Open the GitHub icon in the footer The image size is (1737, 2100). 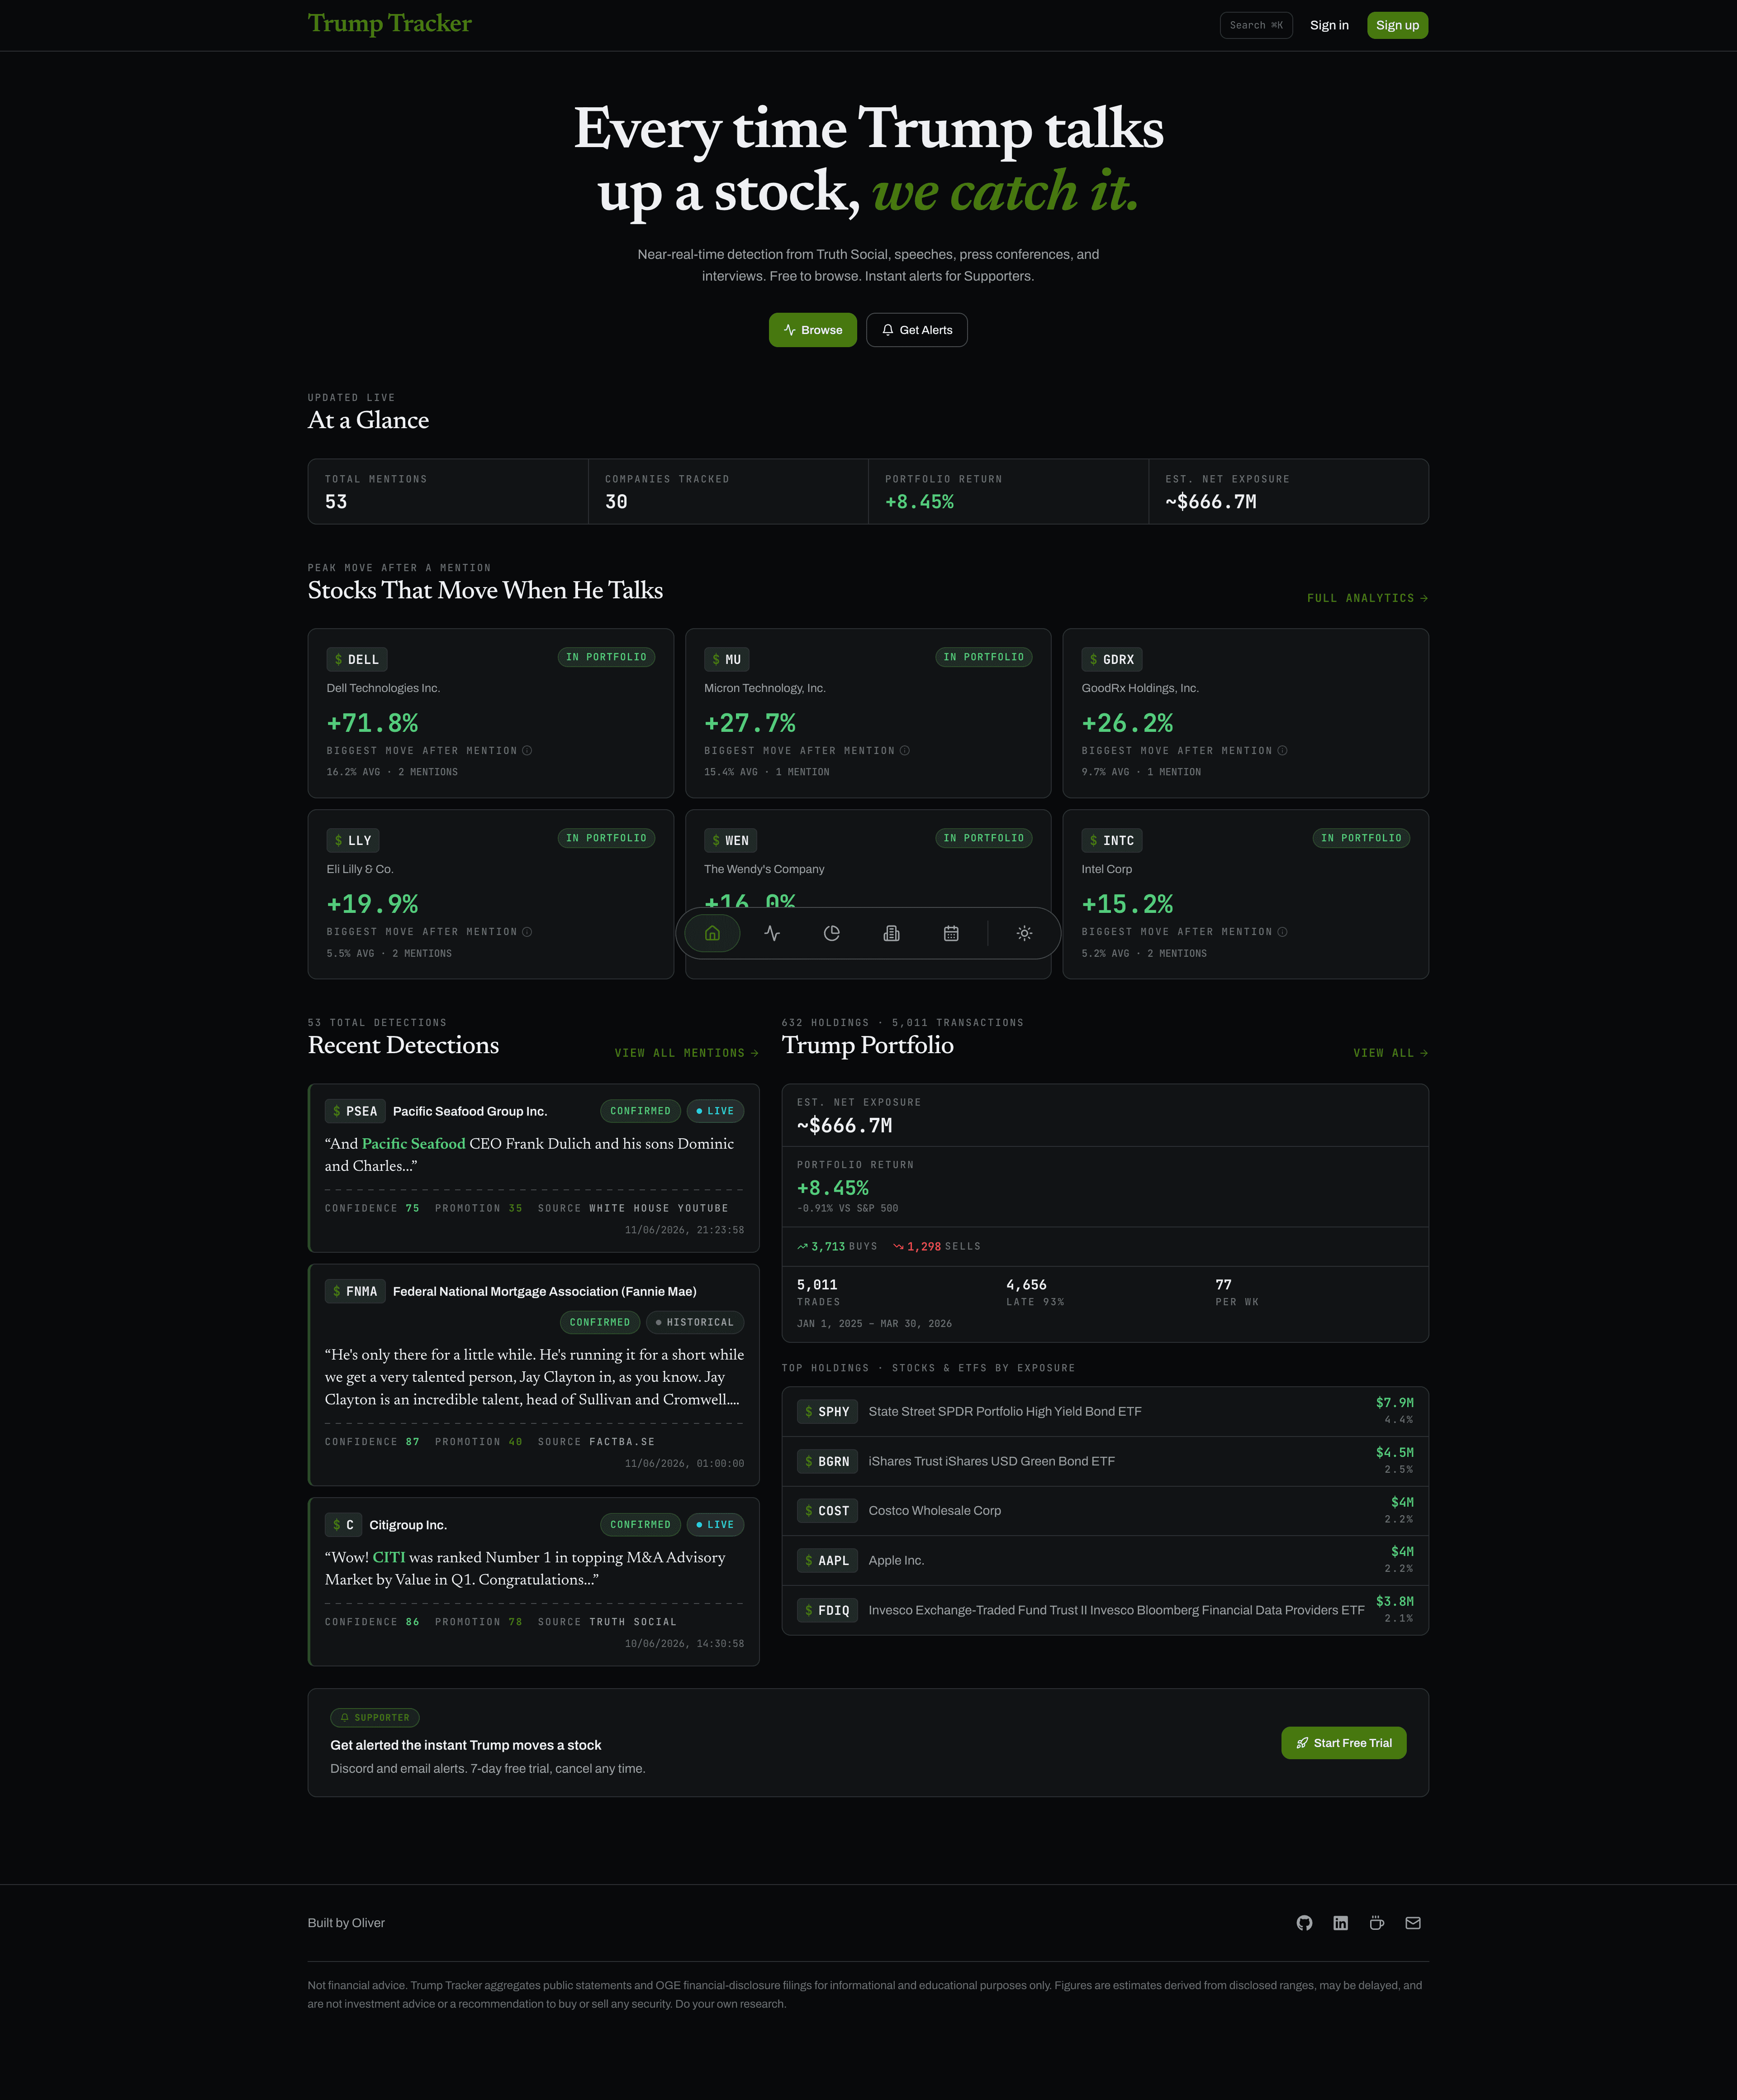[x=1304, y=1922]
